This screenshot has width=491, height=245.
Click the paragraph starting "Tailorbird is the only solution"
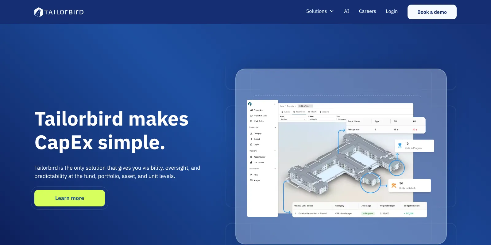pos(117,172)
